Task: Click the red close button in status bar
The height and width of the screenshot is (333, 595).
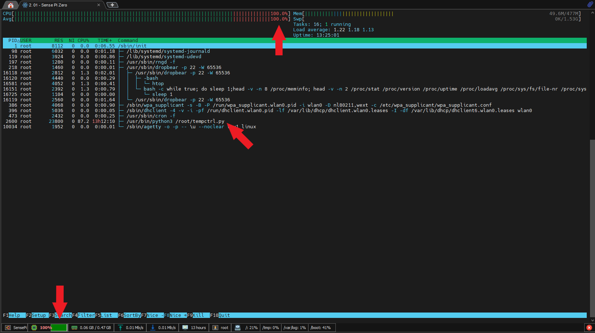Action: tap(589, 328)
